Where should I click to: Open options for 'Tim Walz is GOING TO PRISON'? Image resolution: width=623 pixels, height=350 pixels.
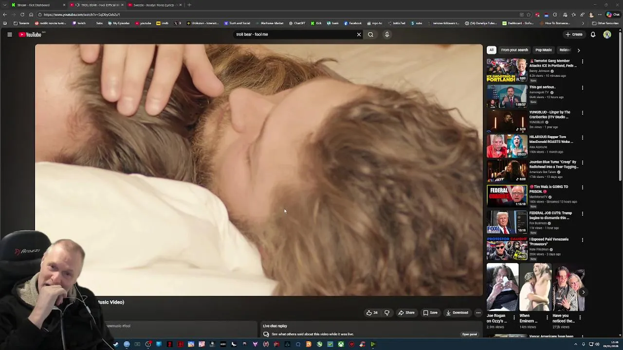click(x=582, y=187)
